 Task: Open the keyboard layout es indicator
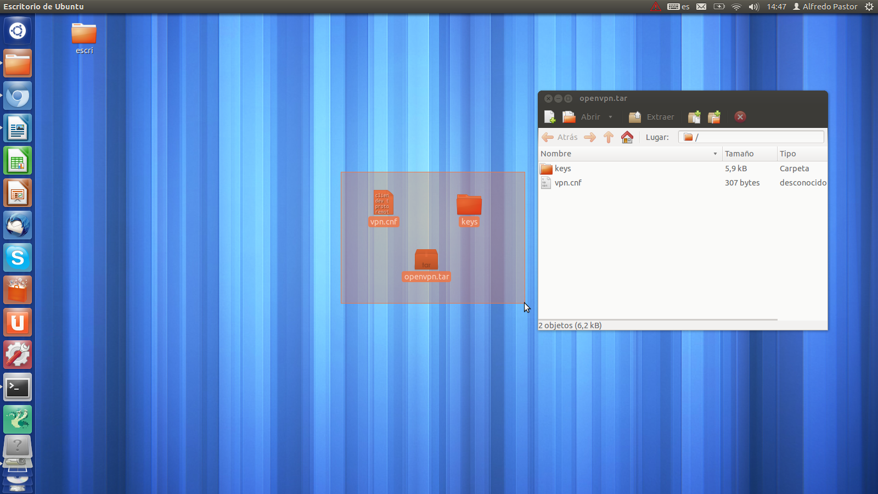[678, 7]
